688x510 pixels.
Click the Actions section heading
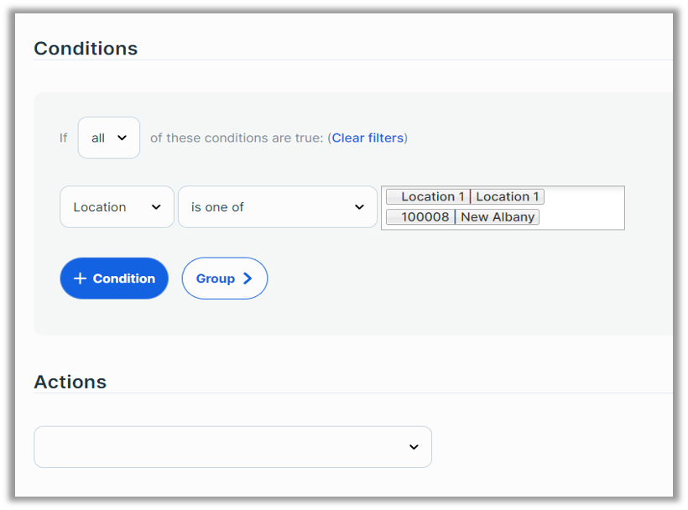[x=70, y=382]
